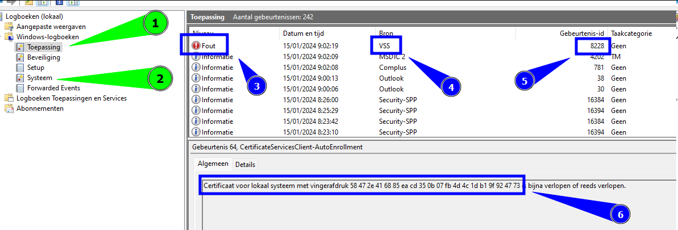Screen dimensions: 678x230
Task: Click event id 4202
Action: point(598,57)
